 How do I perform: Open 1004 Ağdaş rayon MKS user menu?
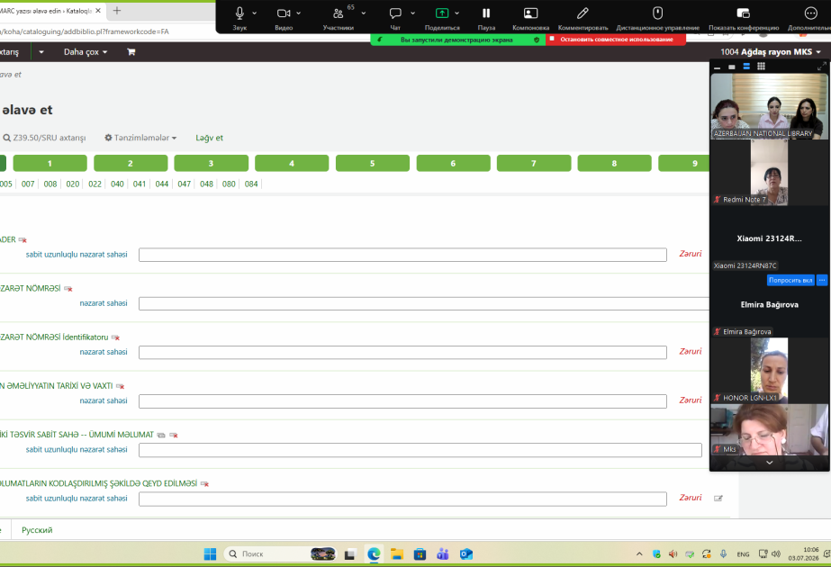point(771,52)
